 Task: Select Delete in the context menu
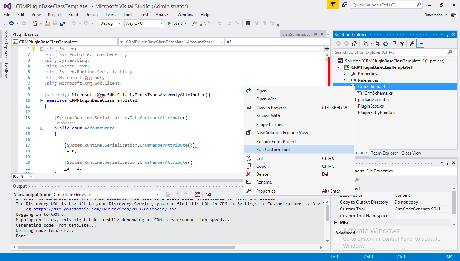click(299, 174)
